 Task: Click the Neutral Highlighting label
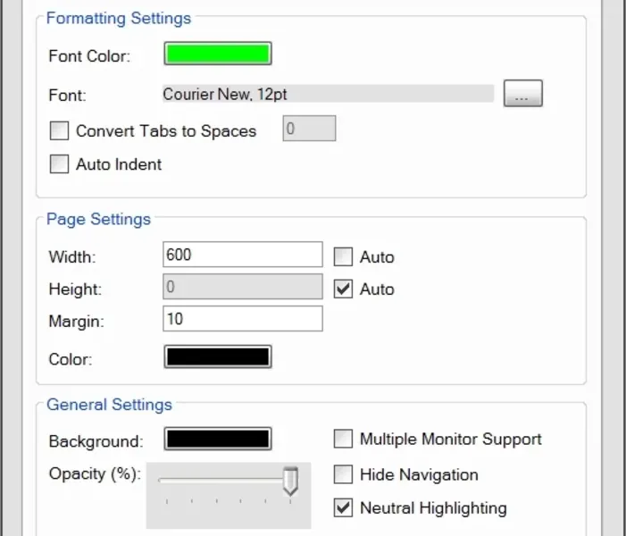433,508
